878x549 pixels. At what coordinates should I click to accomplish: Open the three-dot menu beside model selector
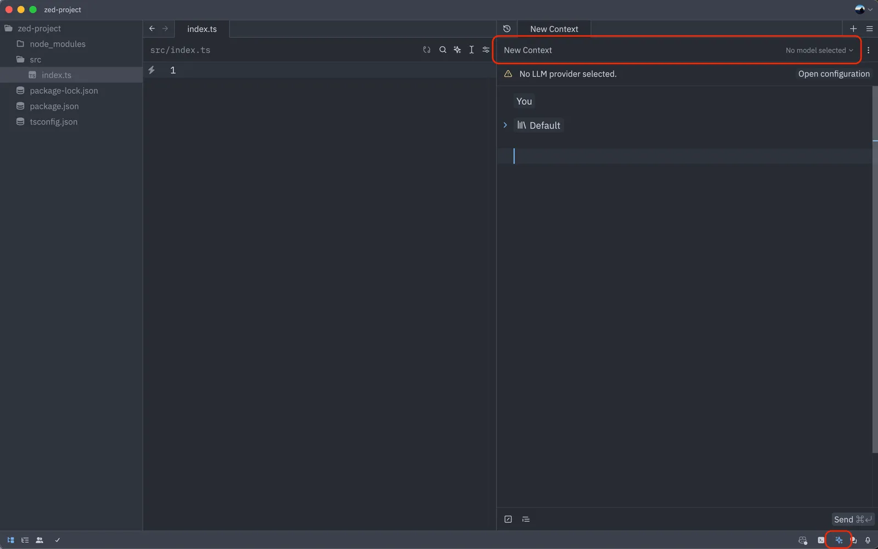click(868, 50)
